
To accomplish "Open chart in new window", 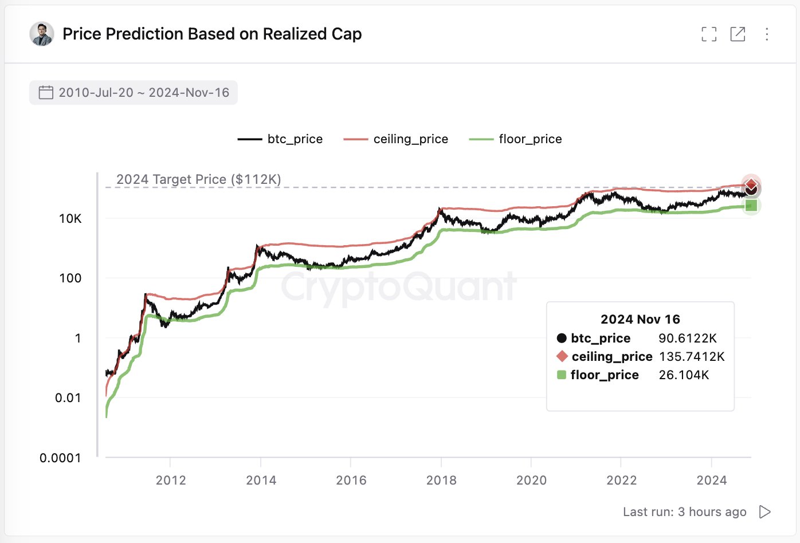I will (738, 34).
